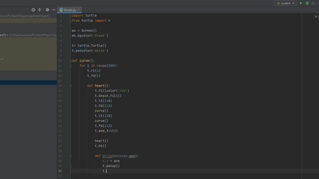Click on 'wn = Screen()' line
Screen dimensions: 319x179
[84, 31]
